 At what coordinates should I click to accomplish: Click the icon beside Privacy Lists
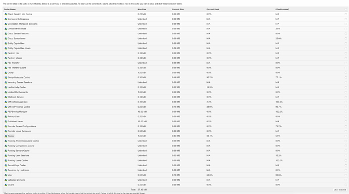(6, 116)
